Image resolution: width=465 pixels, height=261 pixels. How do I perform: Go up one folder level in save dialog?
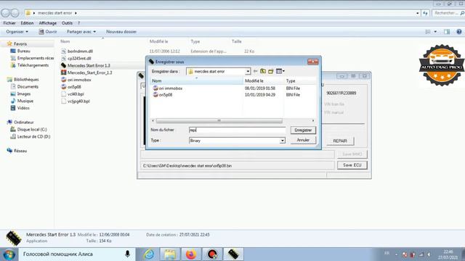[263, 71]
